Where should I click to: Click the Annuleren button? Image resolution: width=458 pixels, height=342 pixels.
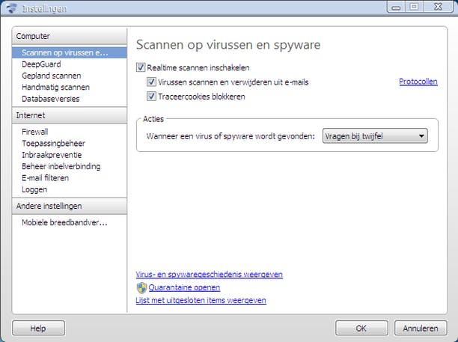[419, 329]
